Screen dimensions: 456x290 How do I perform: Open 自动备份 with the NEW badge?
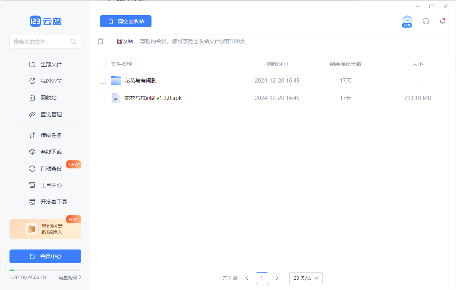click(51, 168)
